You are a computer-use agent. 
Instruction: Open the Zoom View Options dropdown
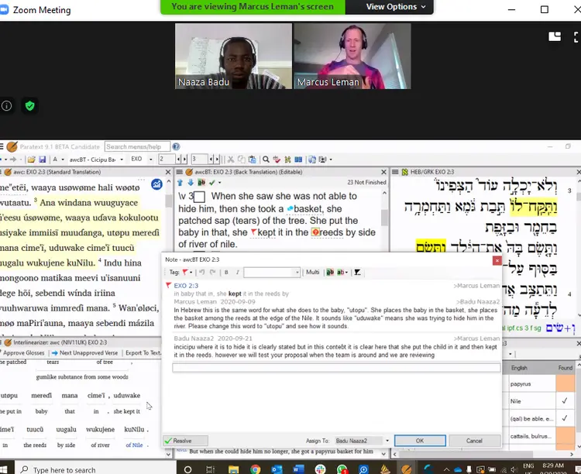396,7
